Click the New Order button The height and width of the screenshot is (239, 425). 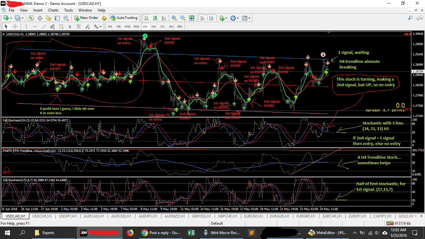click(x=86, y=18)
